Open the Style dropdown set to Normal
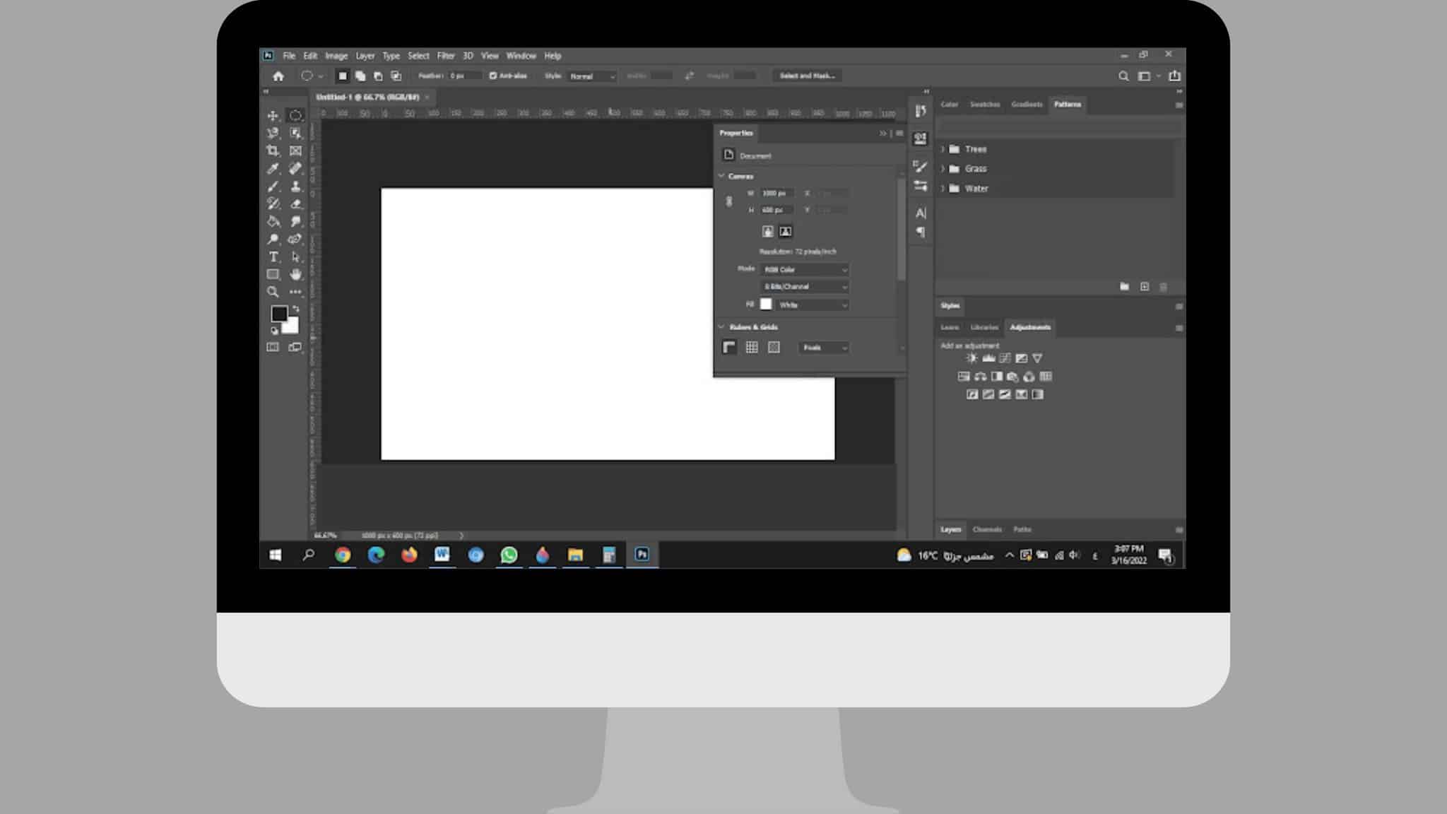 [592, 76]
